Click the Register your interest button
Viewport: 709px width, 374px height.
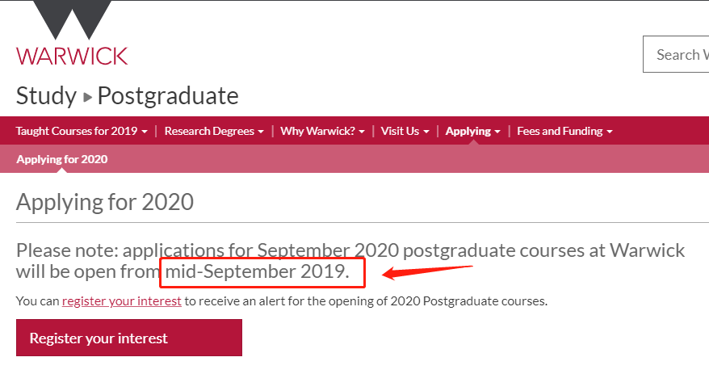(x=129, y=338)
